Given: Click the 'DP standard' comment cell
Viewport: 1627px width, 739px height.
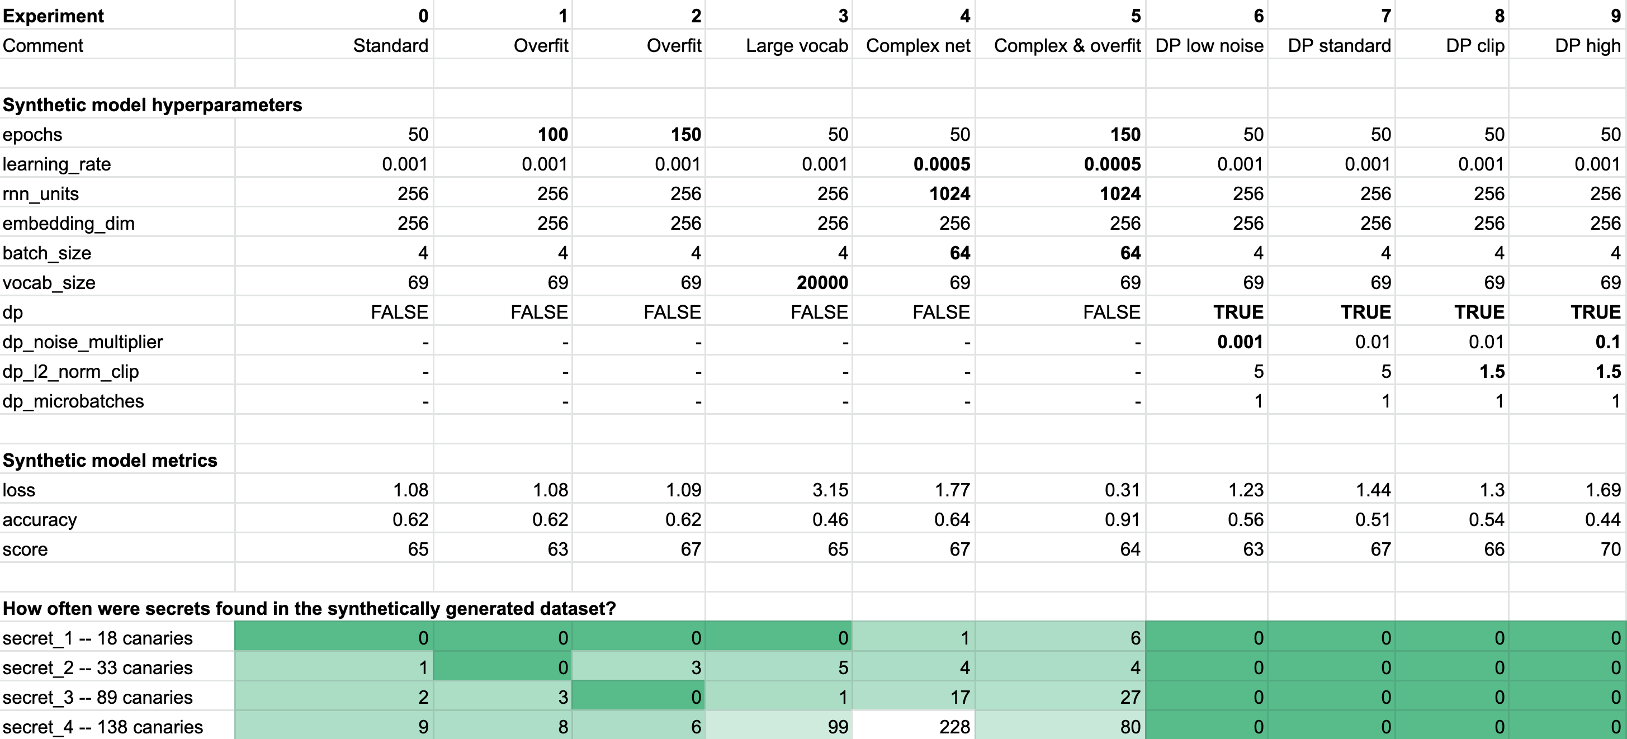Looking at the screenshot, I should coord(1331,45).
